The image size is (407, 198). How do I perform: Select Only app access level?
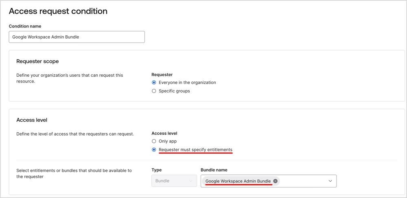(x=154, y=141)
